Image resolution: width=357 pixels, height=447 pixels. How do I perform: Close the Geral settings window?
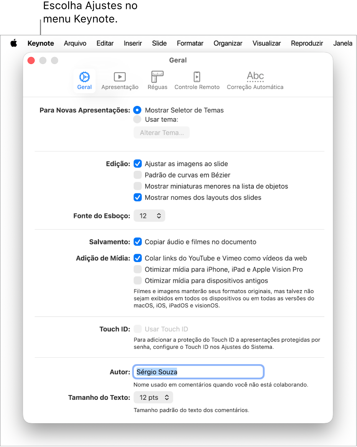[31, 61]
